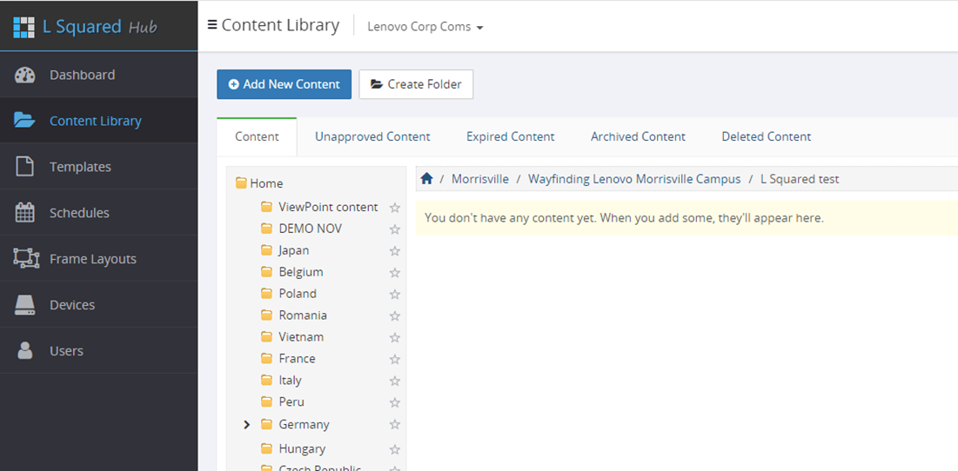Click the Japan folder icon
This screenshot has height=471, width=958.
(x=266, y=250)
